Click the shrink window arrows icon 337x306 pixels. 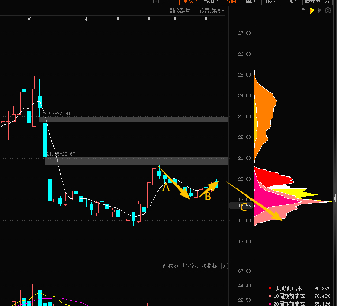[x=327, y=2]
